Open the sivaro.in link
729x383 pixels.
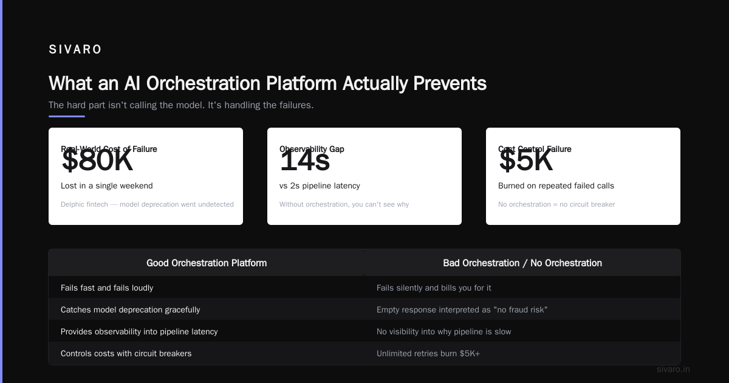coord(673,369)
